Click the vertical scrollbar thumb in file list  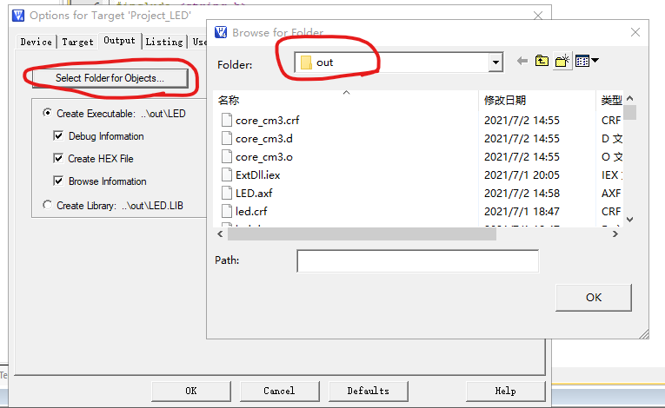coord(630,113)
